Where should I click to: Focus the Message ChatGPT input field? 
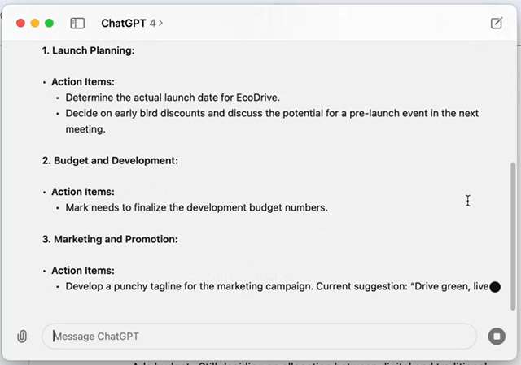pos(260,336)
